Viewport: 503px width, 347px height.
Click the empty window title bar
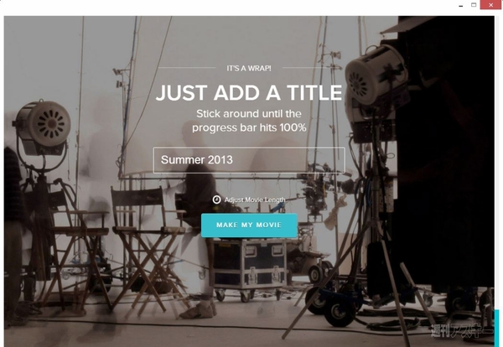pos(225,7)
